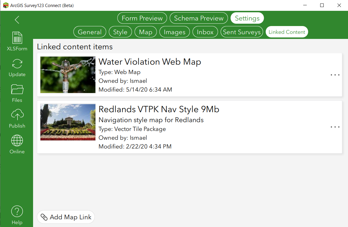The width and height of the screenshot is (348, 227).
Task: Click the 'Linked content items' heading
Action: tap(75, 47)
